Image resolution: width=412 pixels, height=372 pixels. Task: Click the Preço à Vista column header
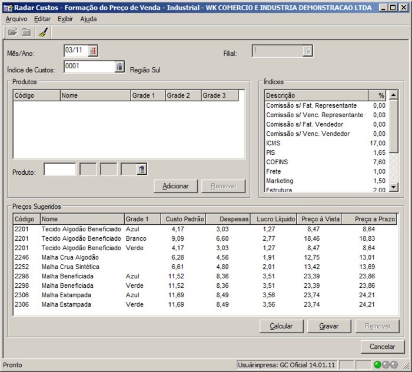click(320, 219)
